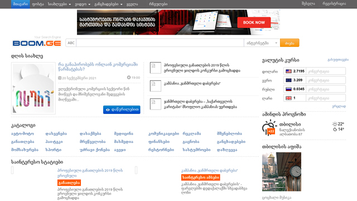Click the lari conversion input field
Screen dimensions: 357x201
[x=326, y=98]
